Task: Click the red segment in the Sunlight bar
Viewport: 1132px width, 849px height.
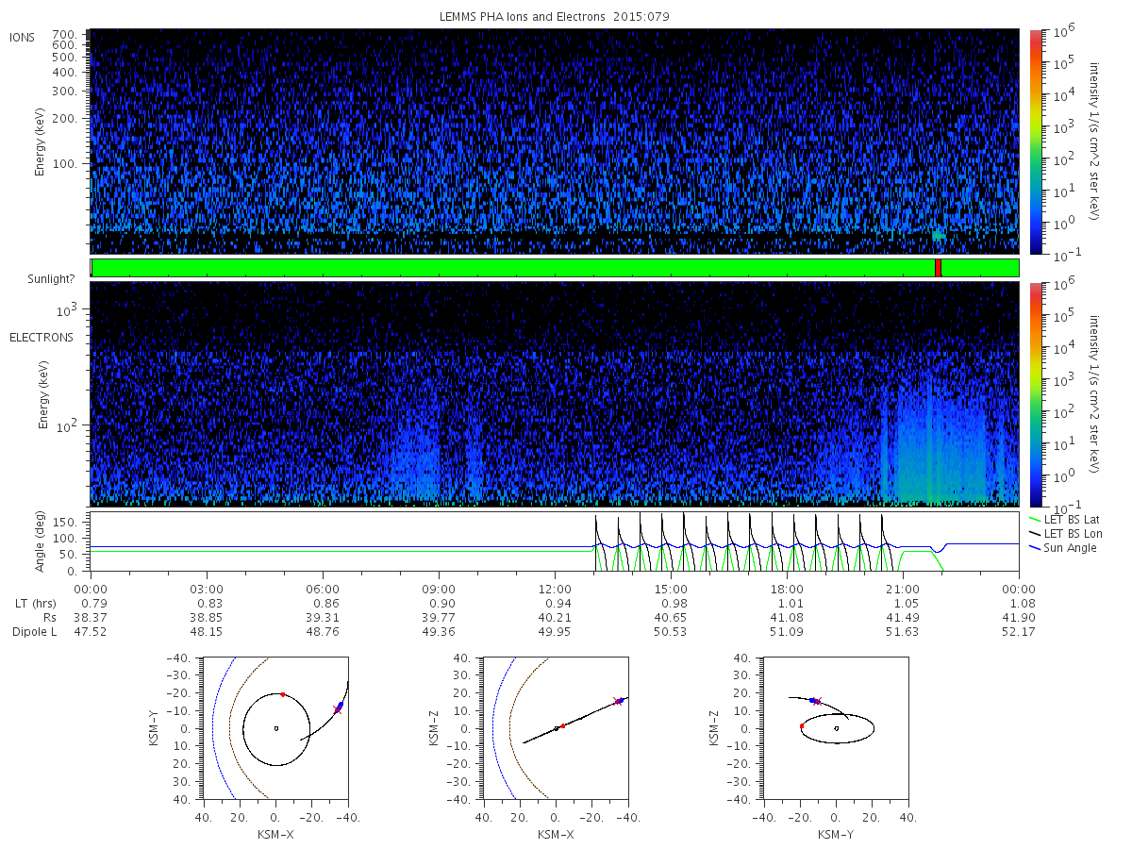Action: (x=938, y=268)
